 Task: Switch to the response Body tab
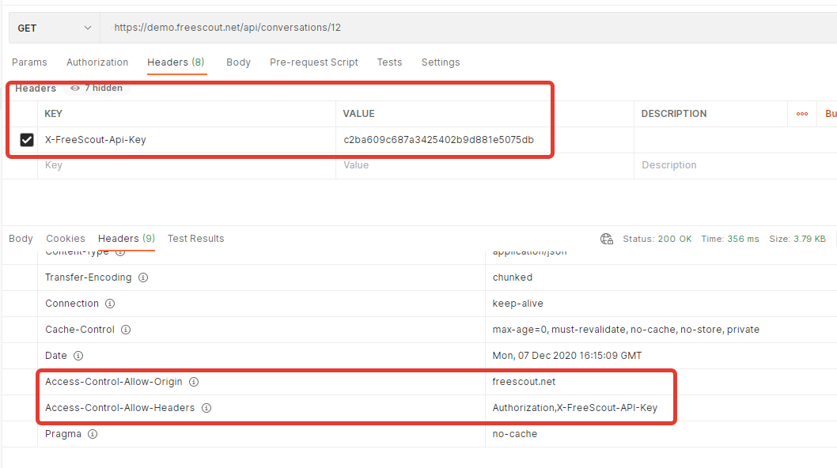click(21, 239)
